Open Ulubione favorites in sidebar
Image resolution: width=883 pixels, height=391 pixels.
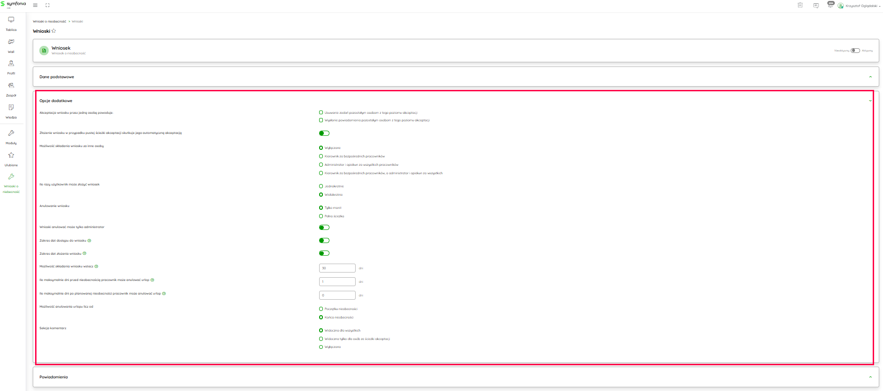(11, 155)
